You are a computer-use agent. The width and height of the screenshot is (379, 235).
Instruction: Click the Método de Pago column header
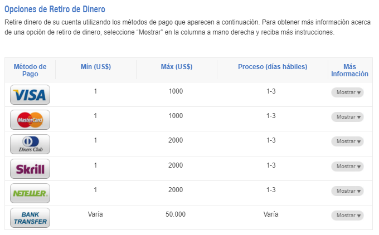point(30,70)
